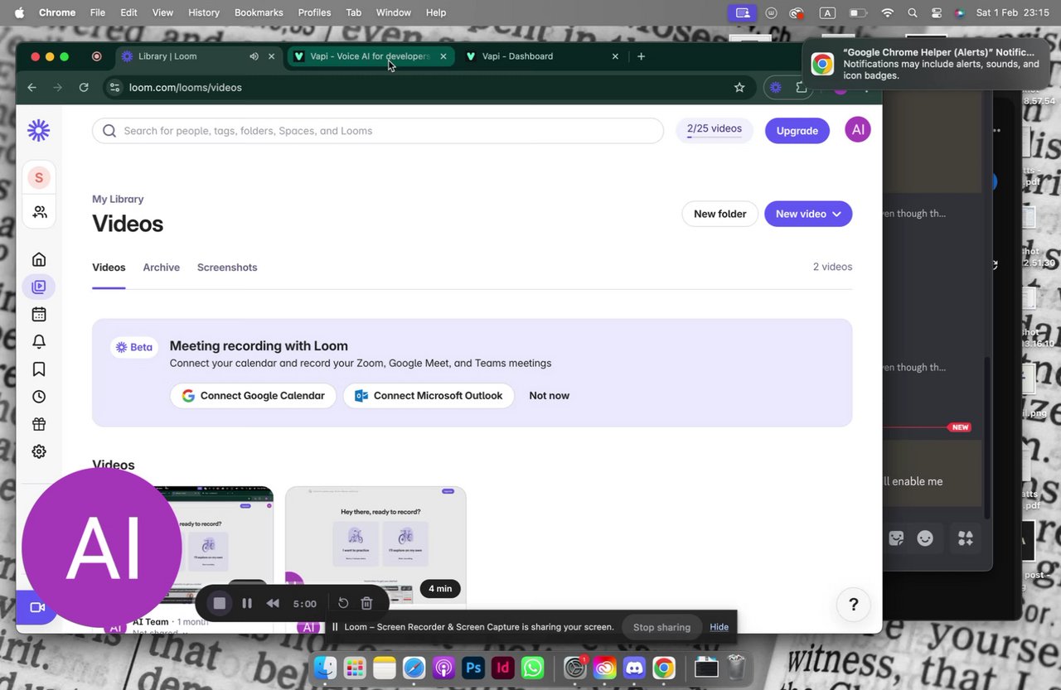Open Spotlight search in the menu bar

click(913, 12)
